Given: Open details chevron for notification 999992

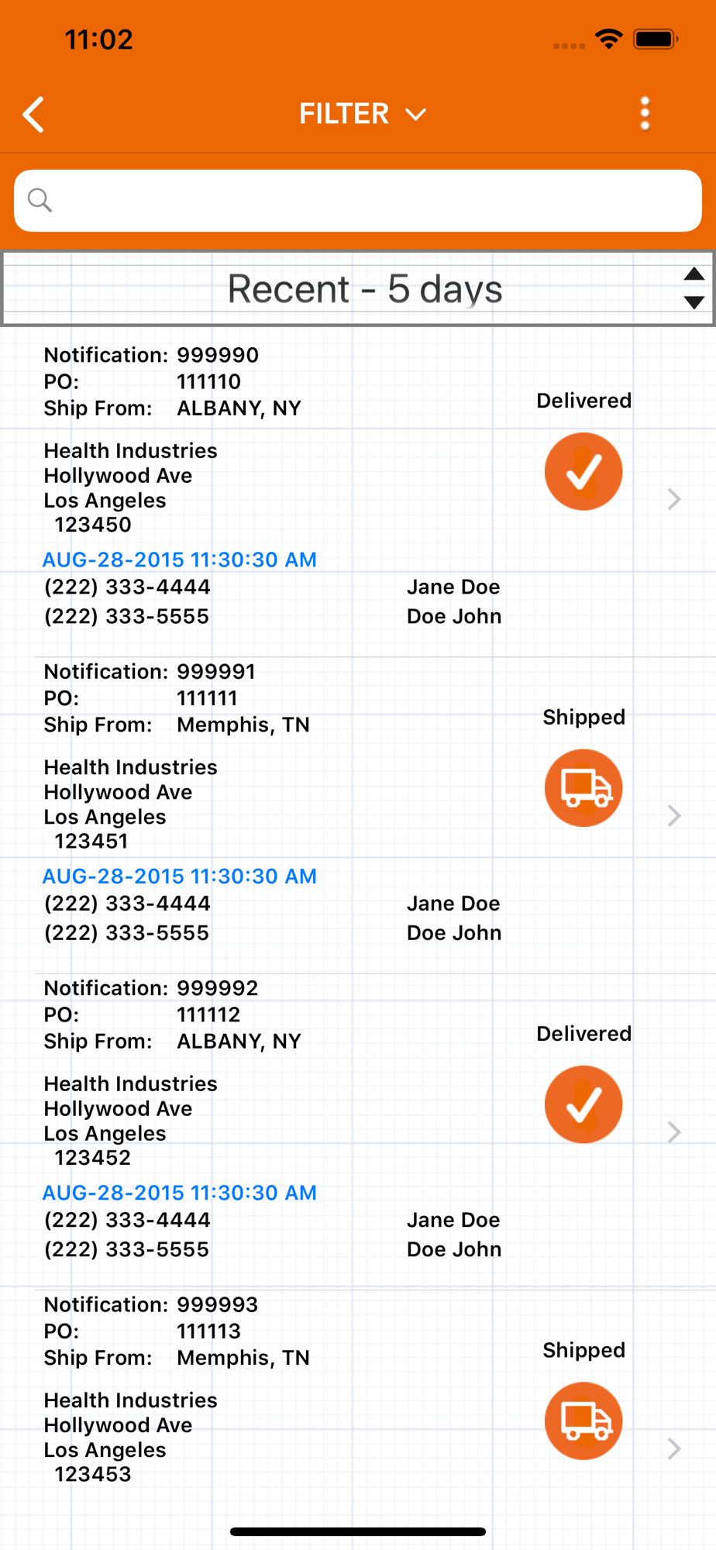Looking at the screenshot, I should coord(674,1131).
